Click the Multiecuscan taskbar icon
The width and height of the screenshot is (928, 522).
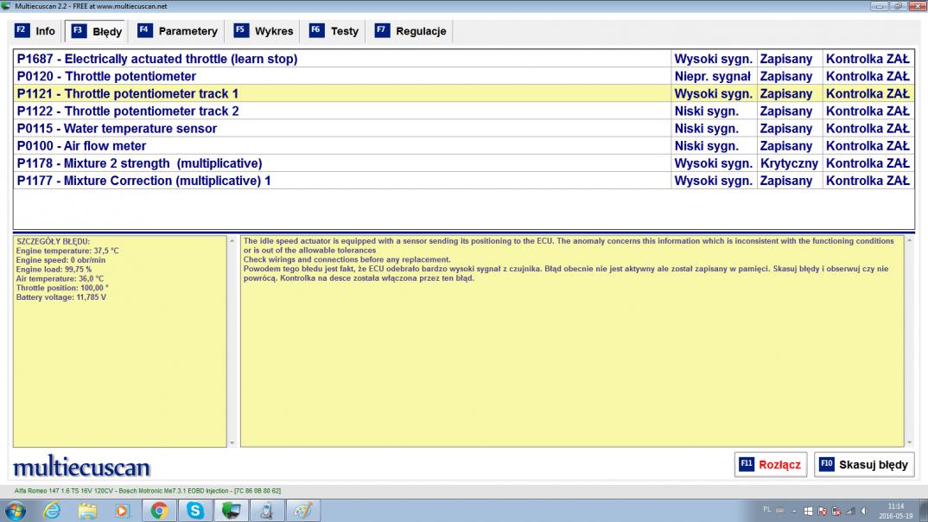232,510
